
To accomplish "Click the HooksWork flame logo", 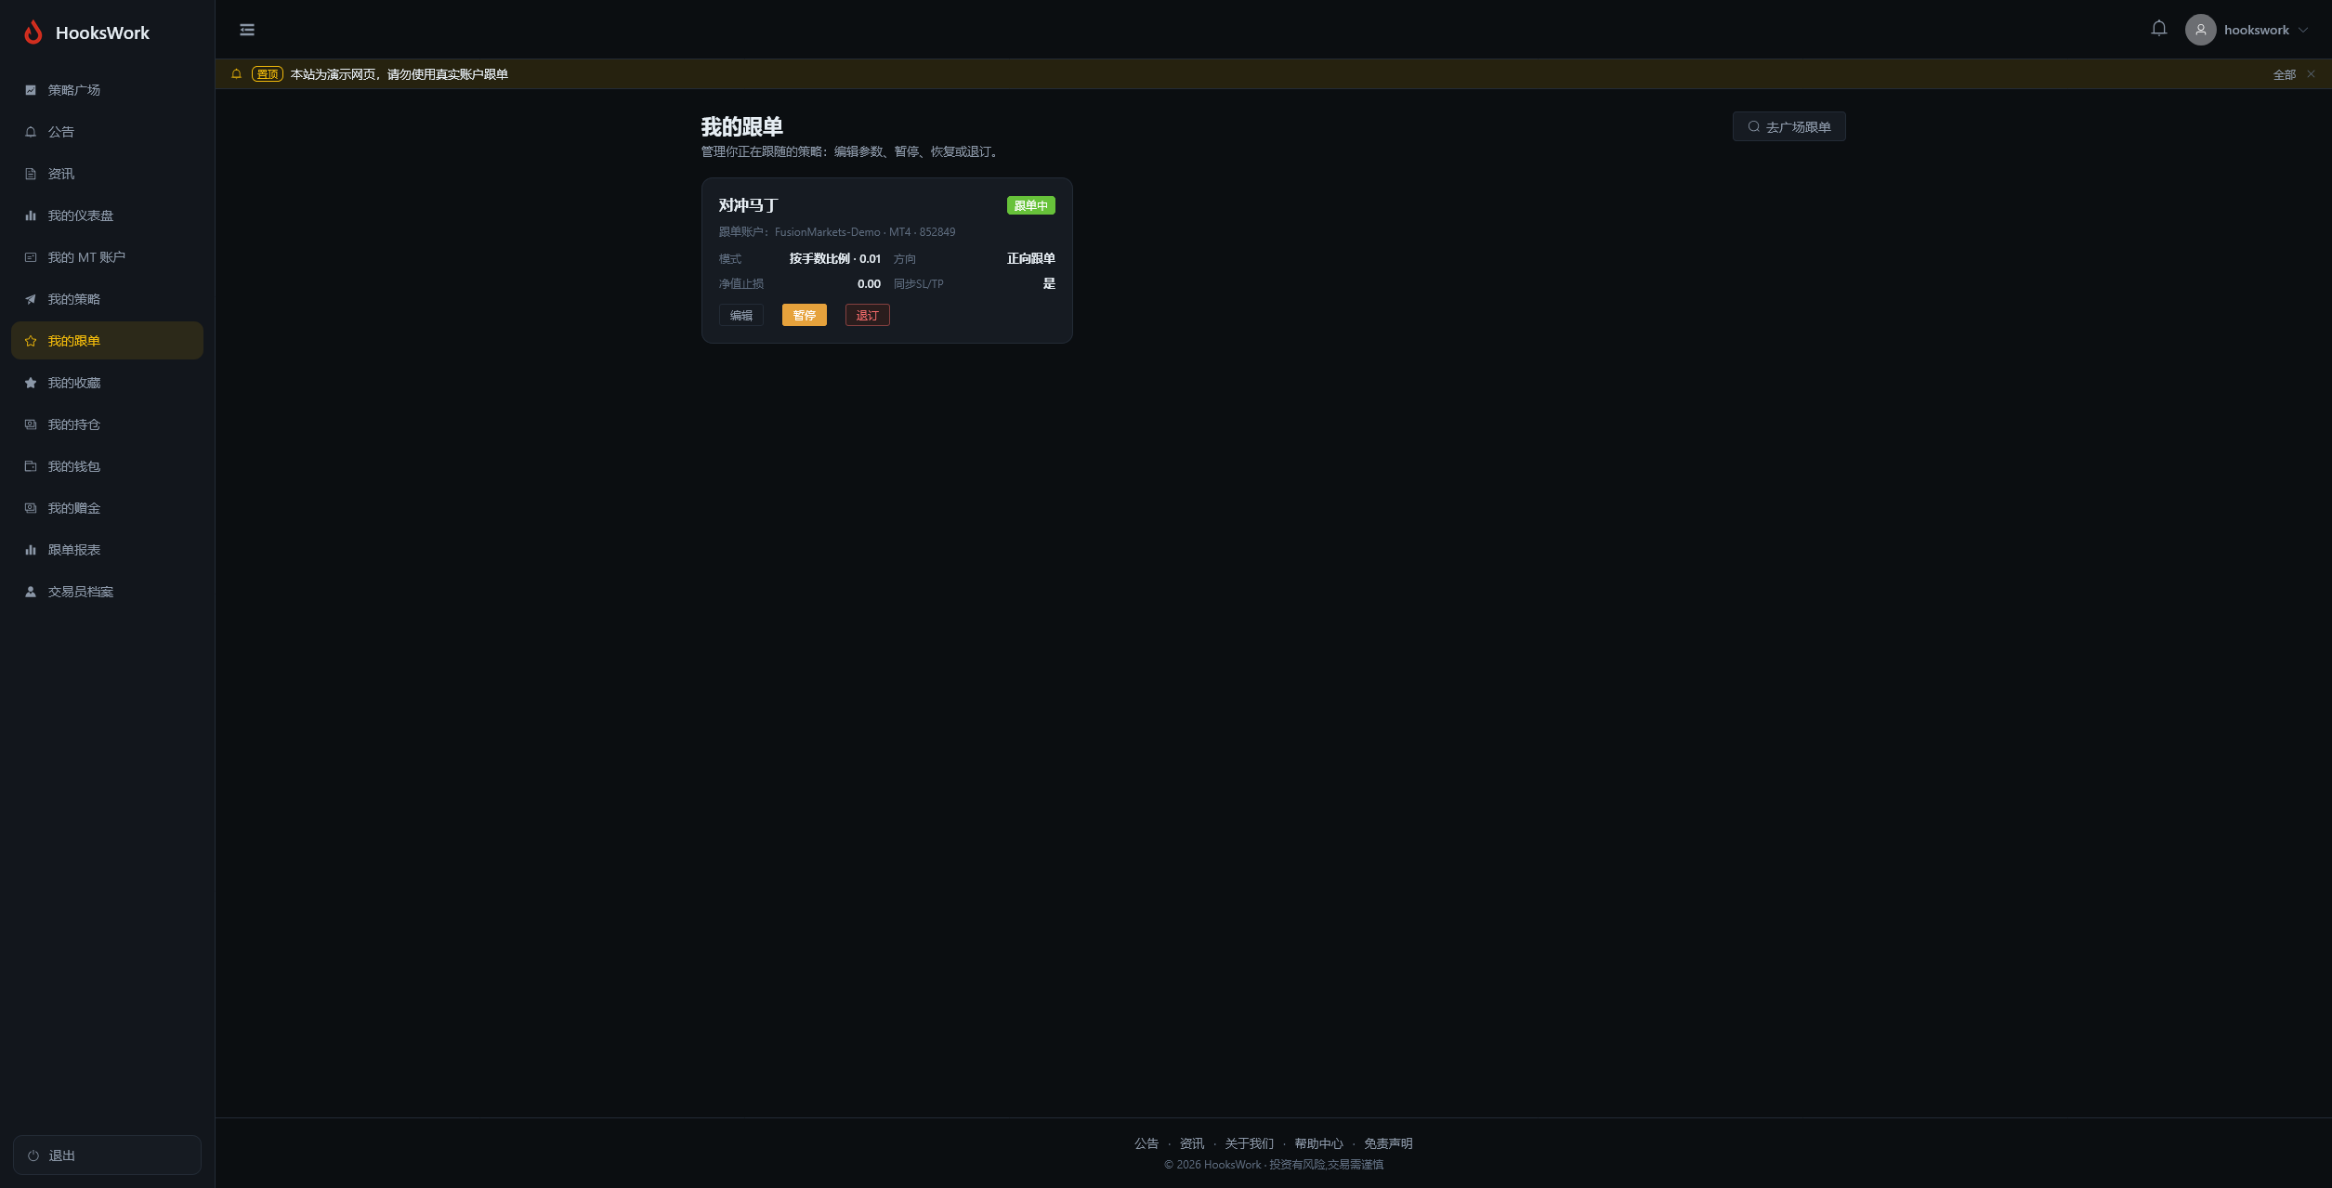I will 33,33.
